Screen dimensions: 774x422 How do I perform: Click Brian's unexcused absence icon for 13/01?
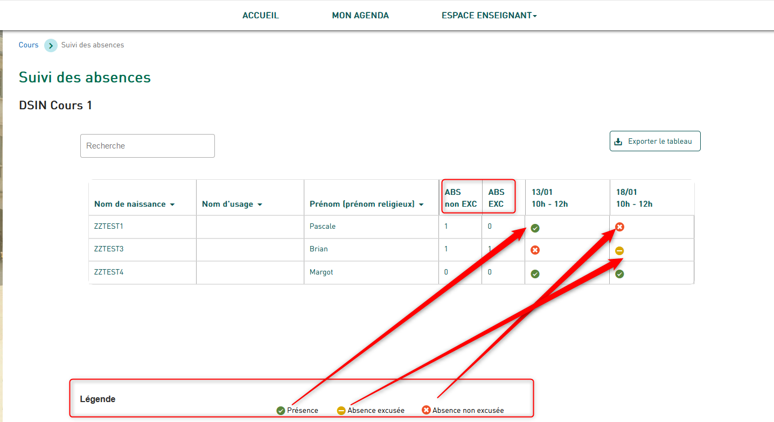click(535, 250)
